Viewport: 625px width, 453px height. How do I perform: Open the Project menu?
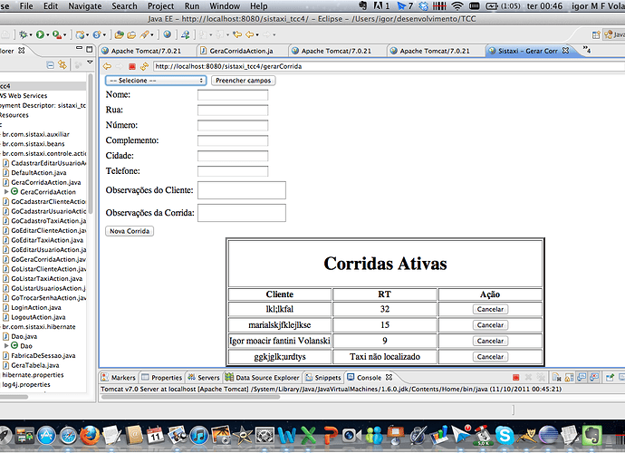160,6
